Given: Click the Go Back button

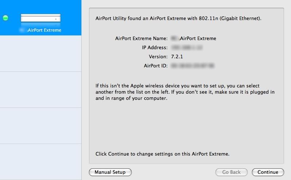Looking at the screenshot, I should pyautogui.click(x=232, y=172).
